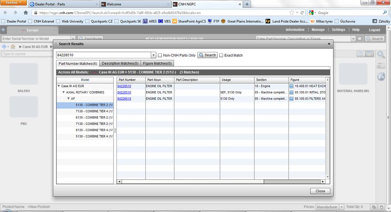Screen dimensions: 391x212
Task: Open SharePoint AgriCS bookmark
Action: 189,21
